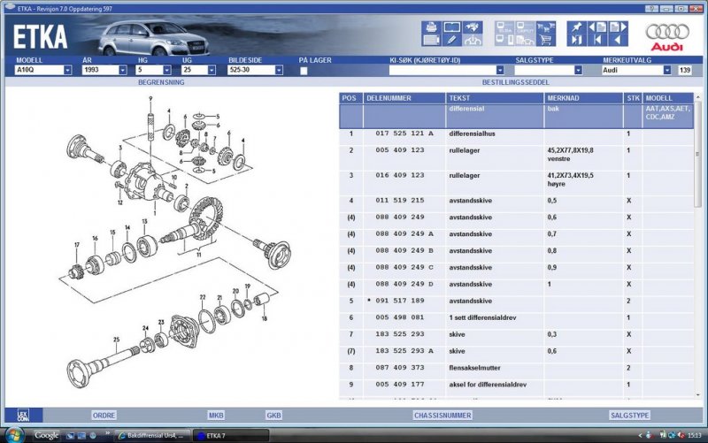Click the MKB button in bottom bar
Screen dimensions: 708x443
216,415
